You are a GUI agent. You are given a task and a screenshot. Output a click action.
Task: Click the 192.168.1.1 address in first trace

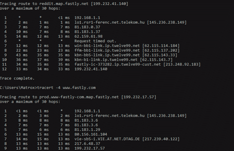(x=87, y=18)
